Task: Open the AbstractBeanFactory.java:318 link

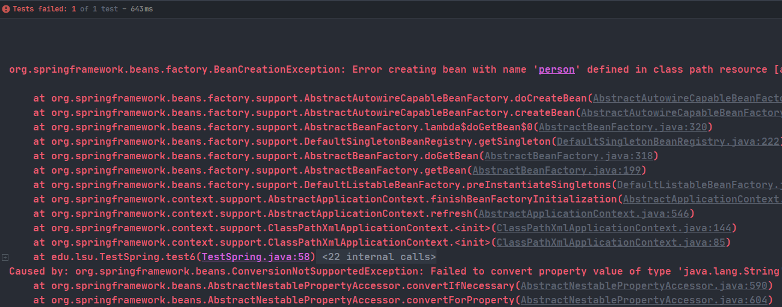Action: click(x=569, y=156)
